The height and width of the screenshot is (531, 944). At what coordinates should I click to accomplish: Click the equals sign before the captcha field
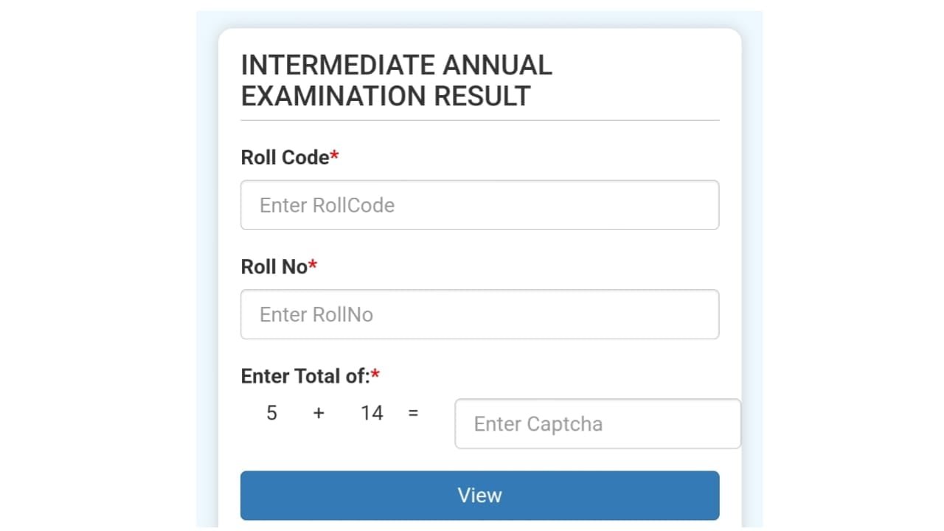414,414
